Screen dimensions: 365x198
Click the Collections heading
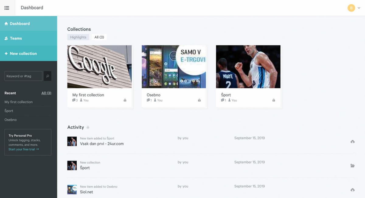click(79, 29)
